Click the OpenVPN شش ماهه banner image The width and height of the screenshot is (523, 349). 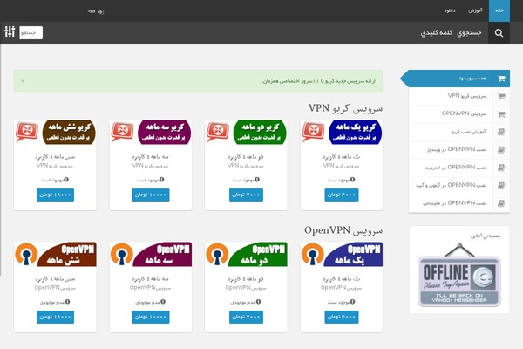tap(56, 255)
